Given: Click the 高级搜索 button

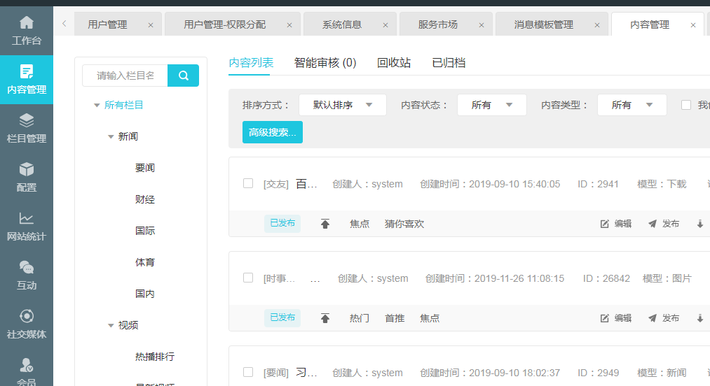Looking at the screenshot, I should pyautogui.click(x=272, y=132).
